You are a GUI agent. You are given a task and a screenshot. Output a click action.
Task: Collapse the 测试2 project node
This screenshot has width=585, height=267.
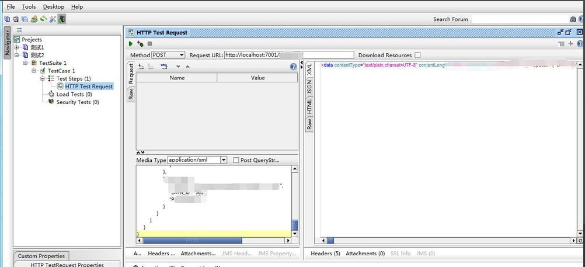pyautogui.click(x=16, y=56)
